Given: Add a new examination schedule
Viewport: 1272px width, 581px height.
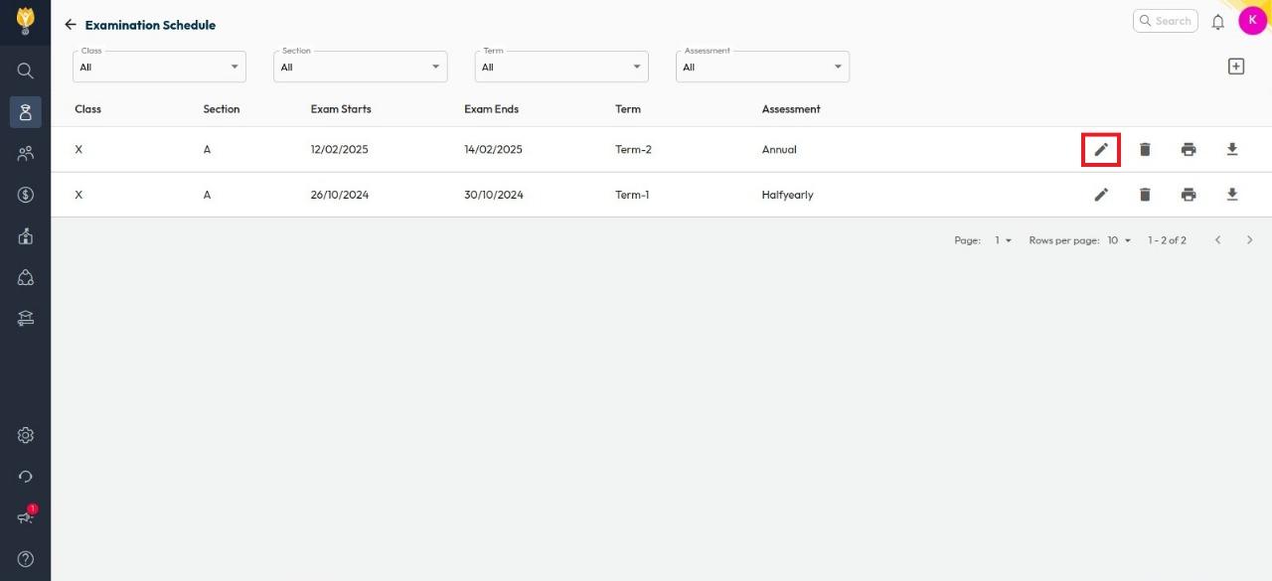Looking at the screenshot, I should (1235, 67).
